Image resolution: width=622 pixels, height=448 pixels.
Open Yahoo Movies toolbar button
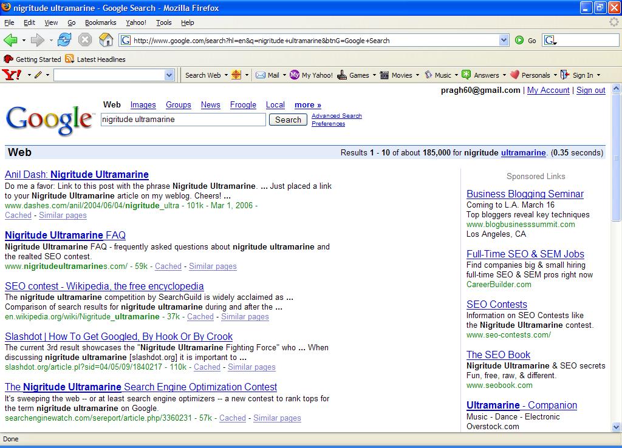(x=396, y=75)
